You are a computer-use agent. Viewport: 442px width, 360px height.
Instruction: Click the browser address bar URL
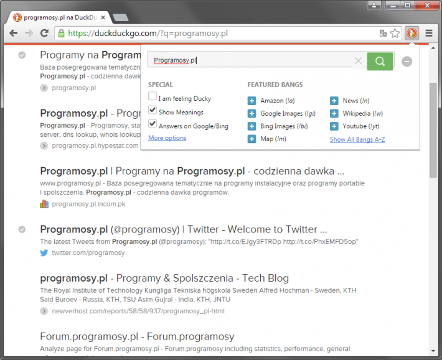point(148,34)
